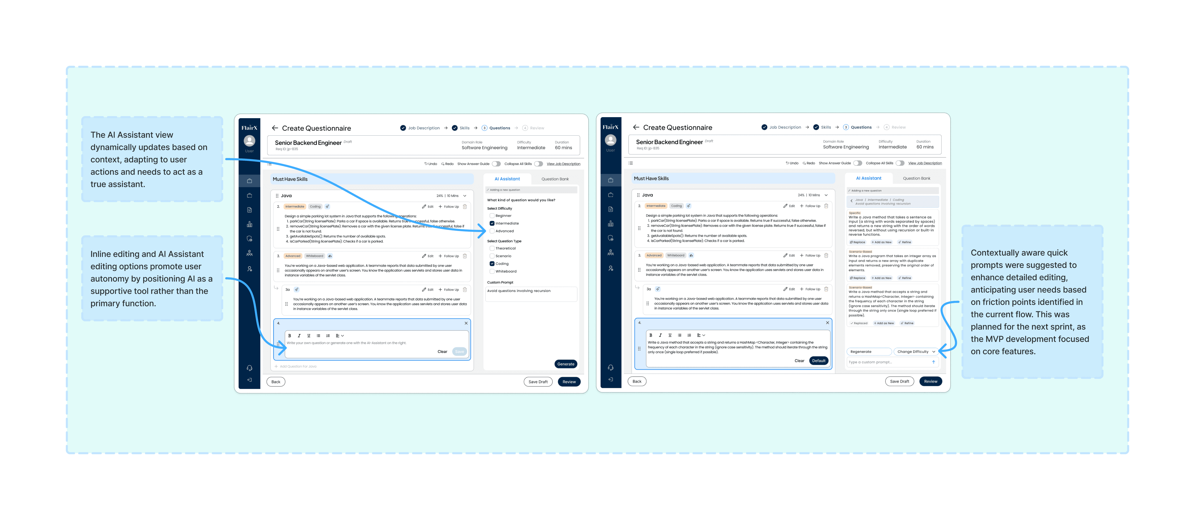
Task: Click bar chart icon in right mockup sidebar
Action: tap(611, 224)
